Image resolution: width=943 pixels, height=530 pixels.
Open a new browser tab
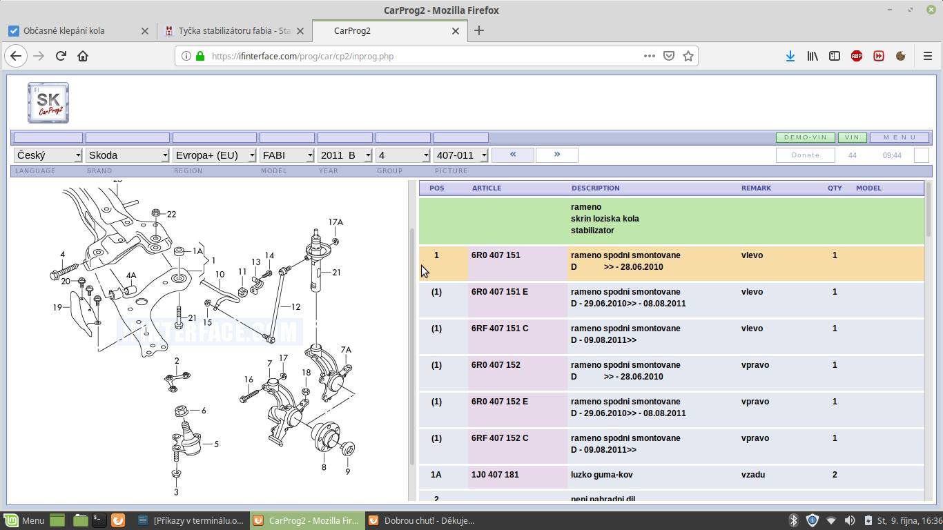pos(479,30)
